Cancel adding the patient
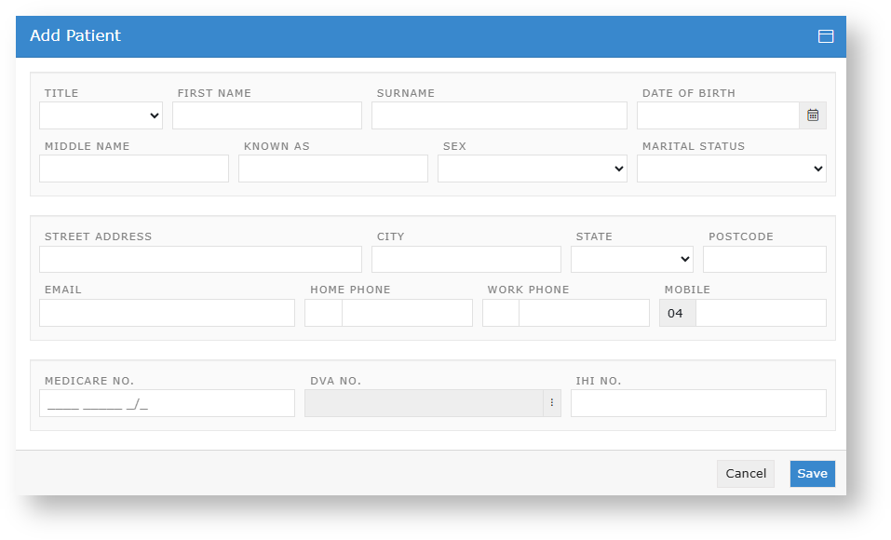Viewport: 891px width, 540px height. click(745, 474)
